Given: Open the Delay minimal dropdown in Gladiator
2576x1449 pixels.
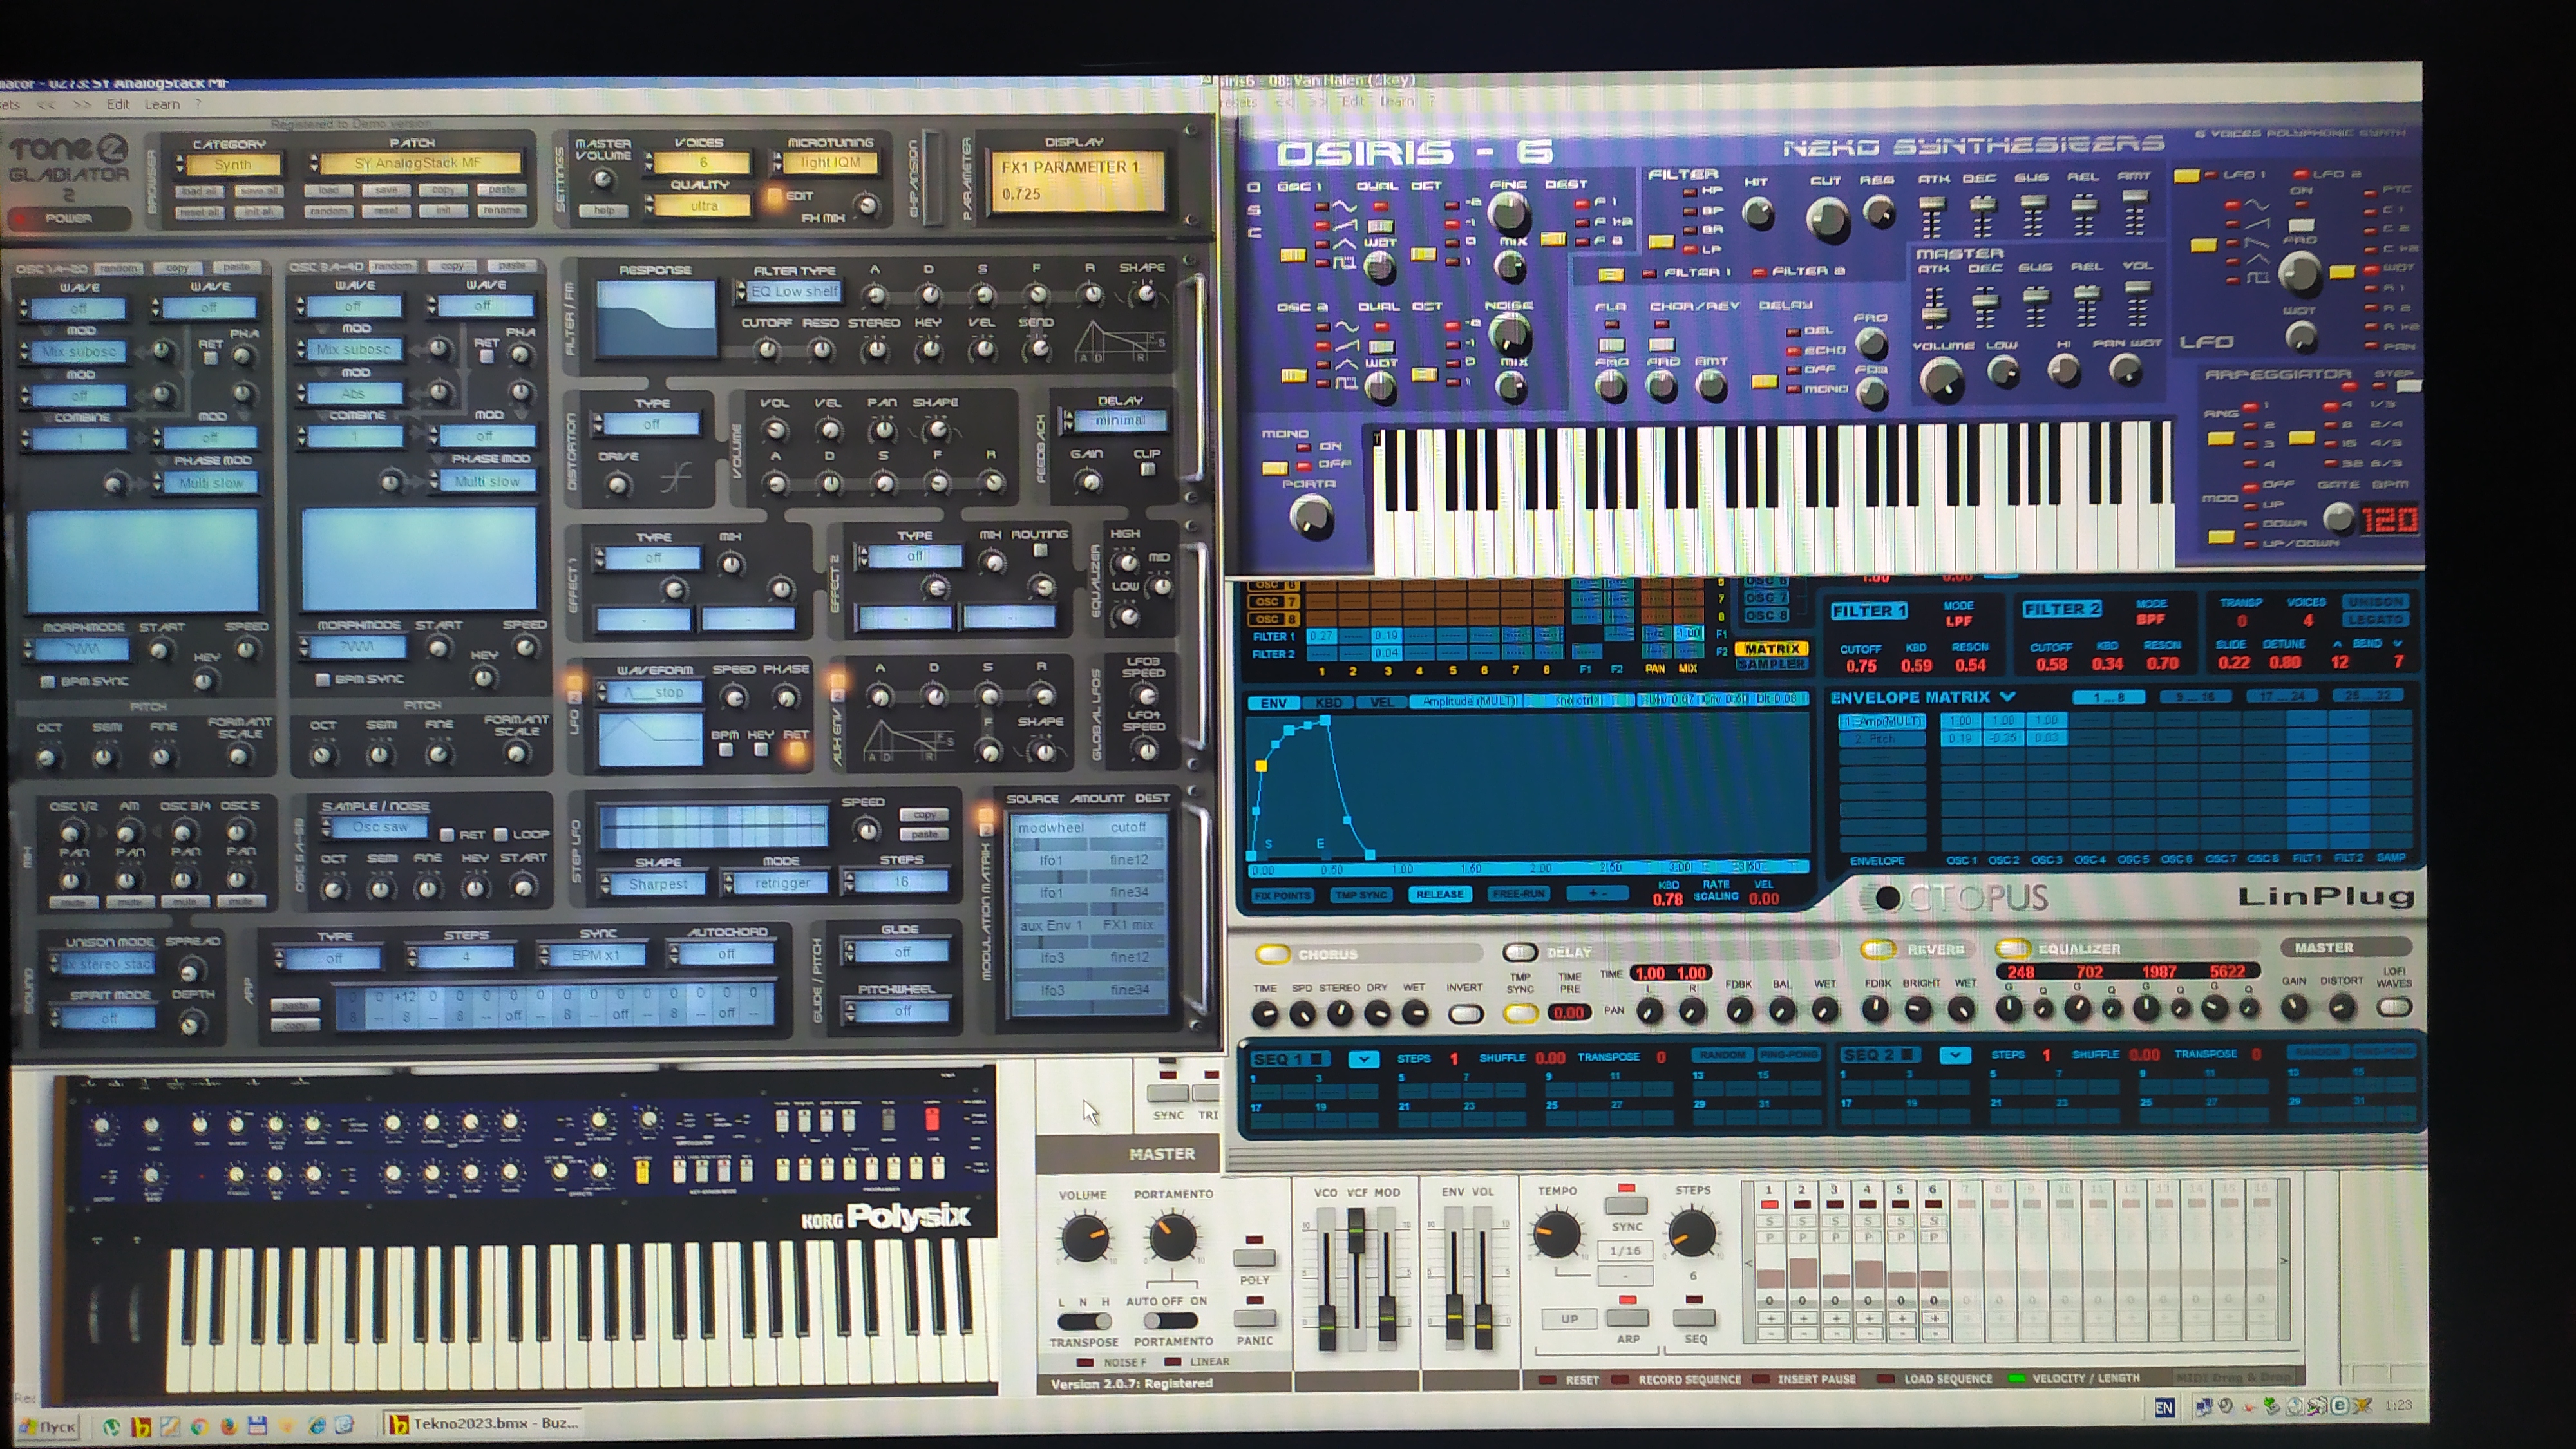Looking at the screenshot, I should point(1120,420).
